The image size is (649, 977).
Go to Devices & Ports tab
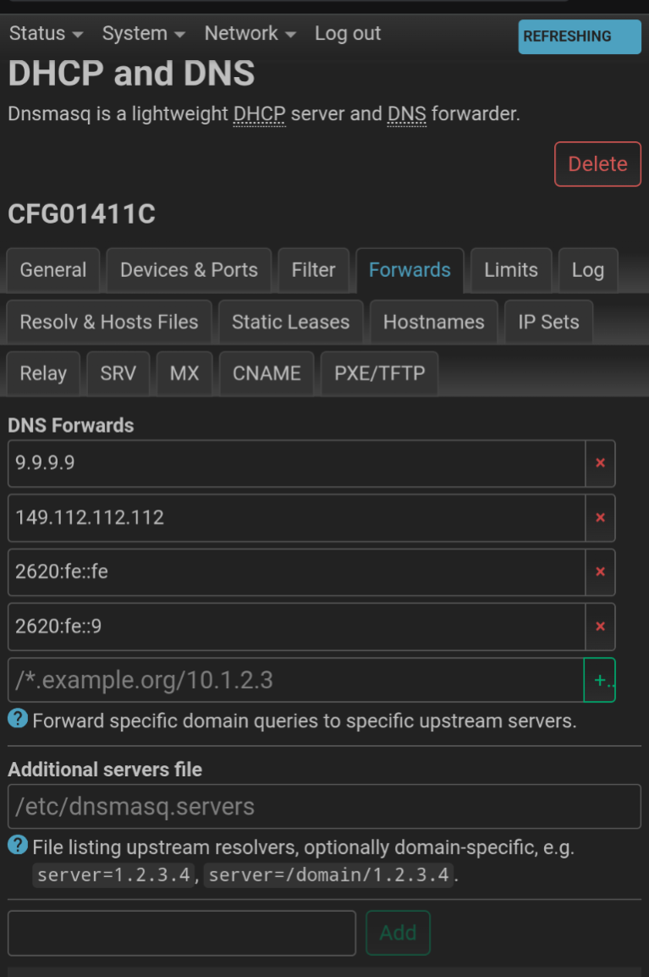[x=189, y=270]
